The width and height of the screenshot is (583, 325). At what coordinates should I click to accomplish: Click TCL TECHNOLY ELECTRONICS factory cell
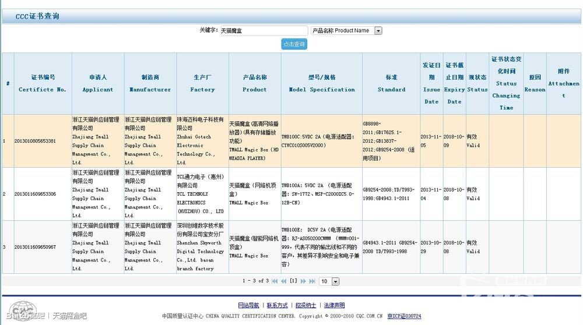(203, 194)
